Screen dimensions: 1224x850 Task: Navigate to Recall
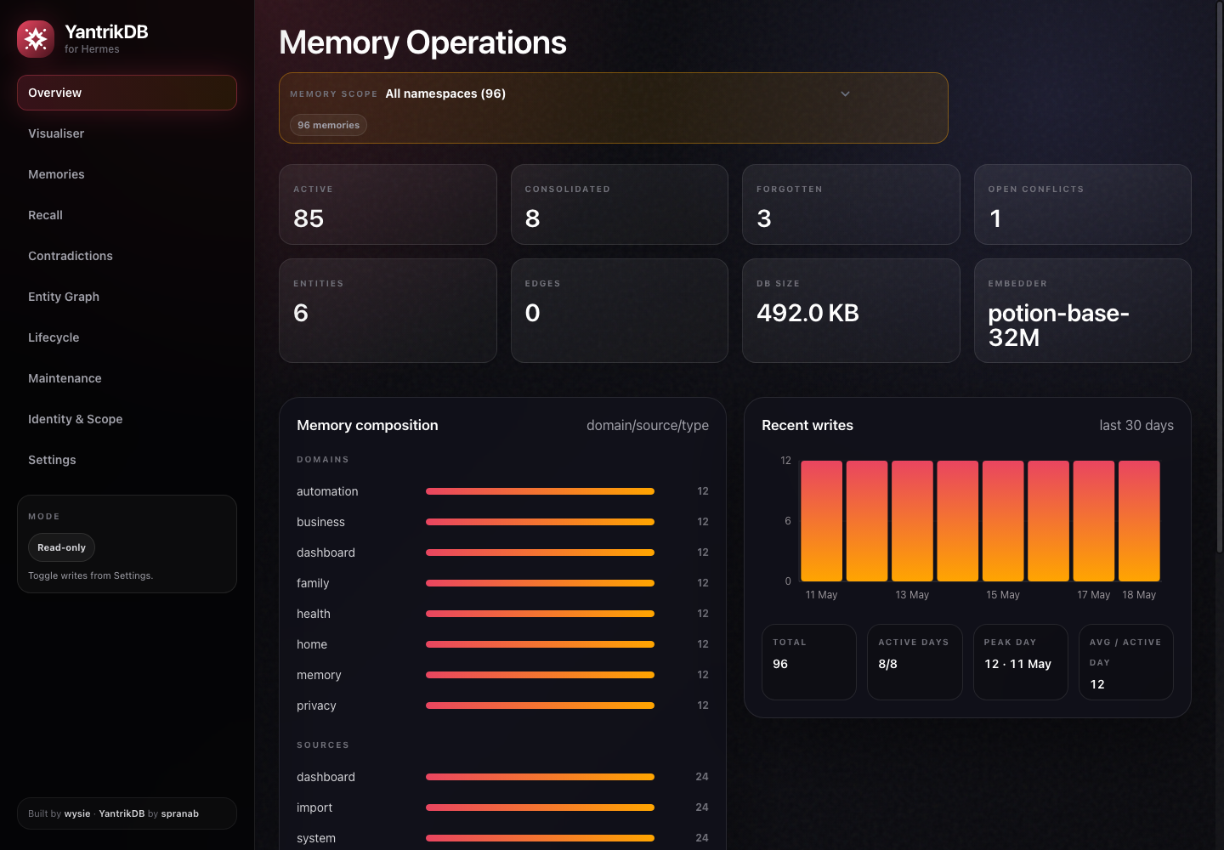point(127,215)
